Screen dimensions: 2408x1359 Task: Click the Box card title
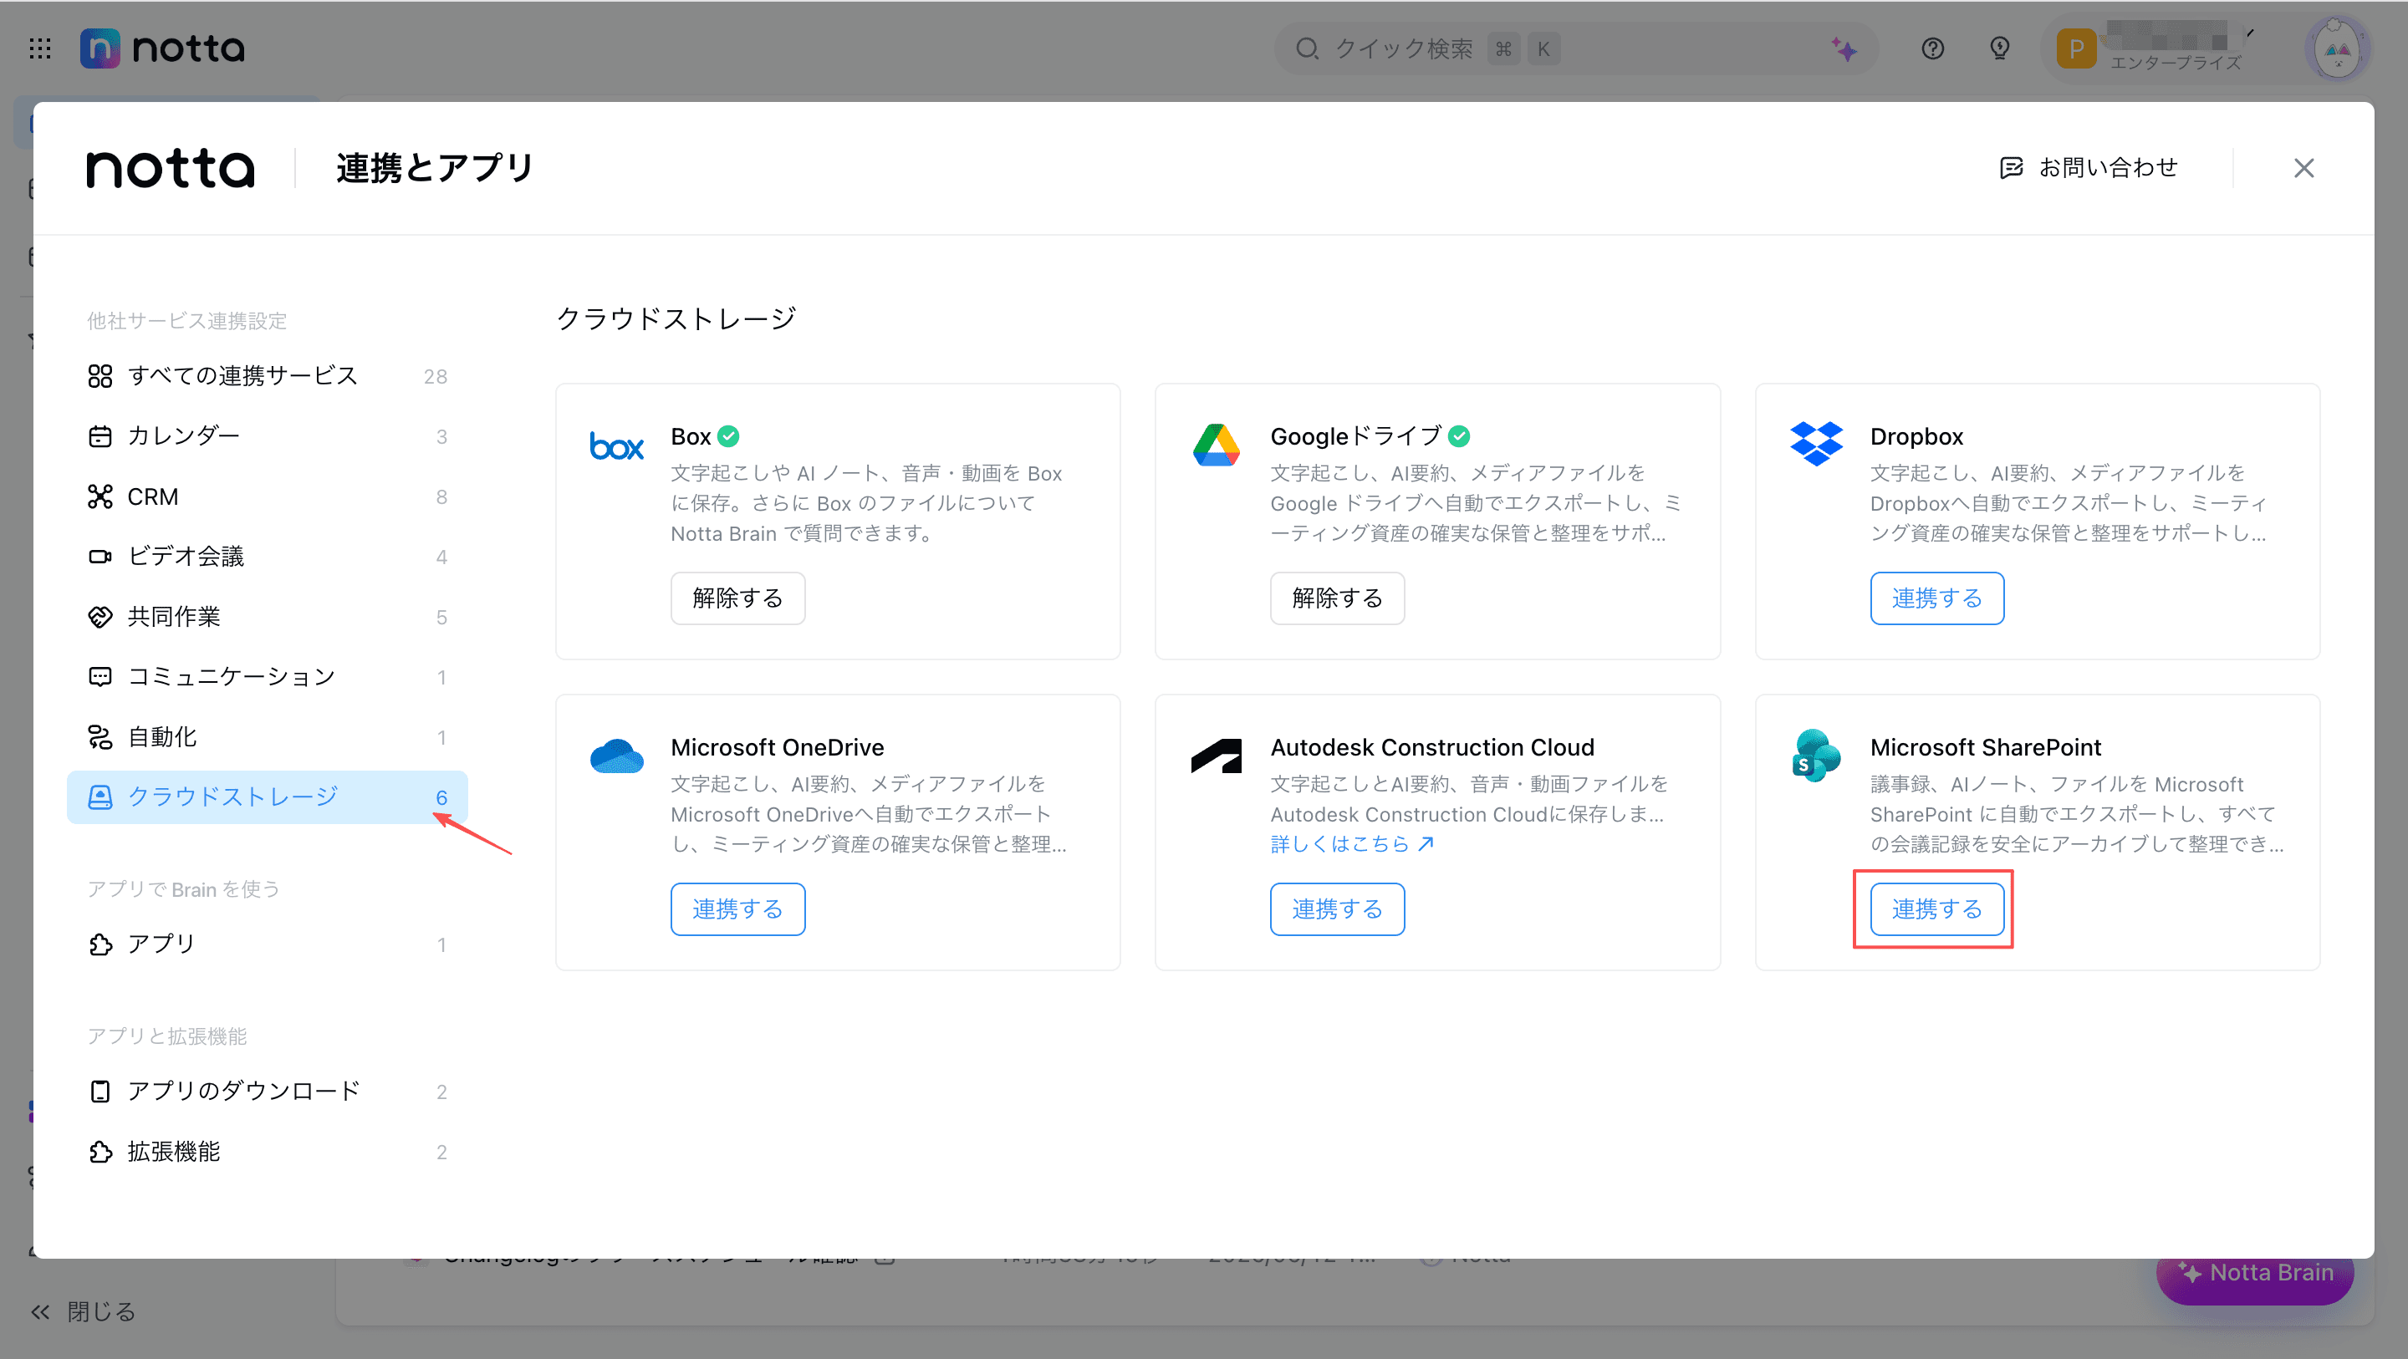coord(691,436)
